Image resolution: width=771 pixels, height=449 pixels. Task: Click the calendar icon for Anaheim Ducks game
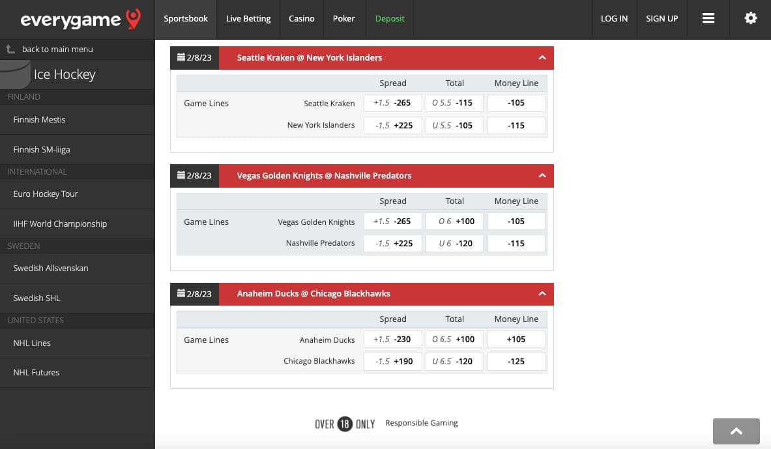[x=181, y=293]
